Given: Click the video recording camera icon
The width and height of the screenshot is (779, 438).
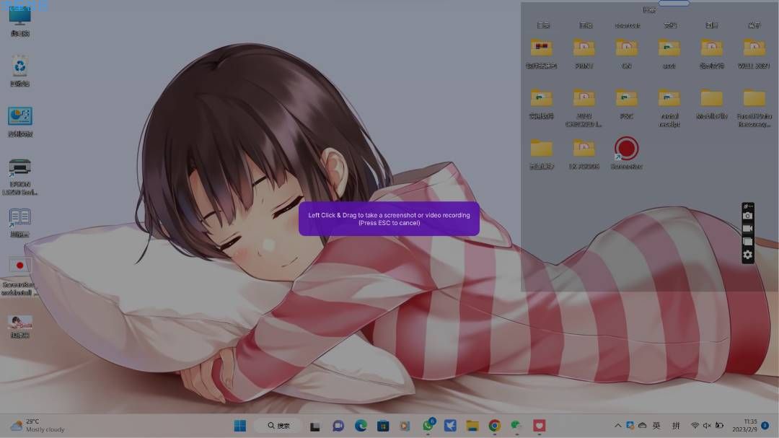Looking at the screenshot, I should pyautogui.click(x=748, y=229).
